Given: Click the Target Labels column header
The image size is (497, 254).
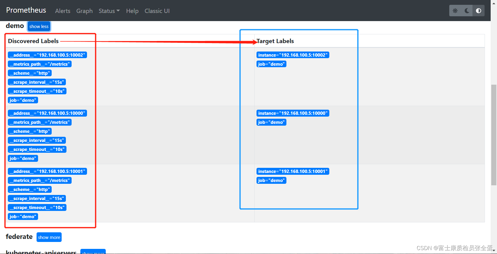Looking at the screenshot, I should tap(275, 41).
